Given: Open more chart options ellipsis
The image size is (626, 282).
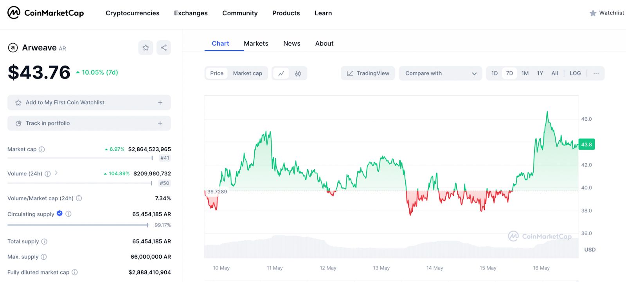Looking at the screenshot, I should pos(596,73).
